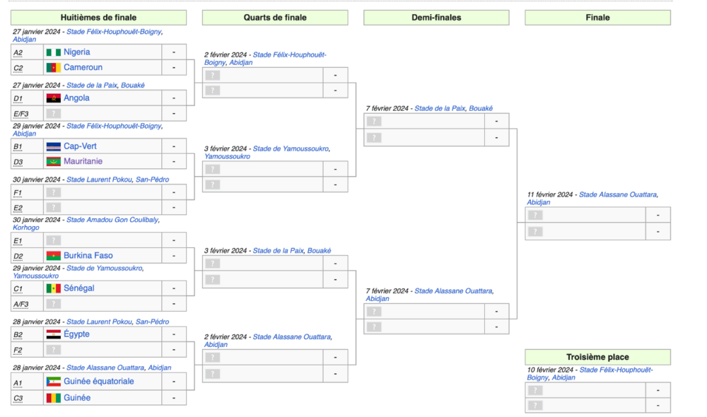
Task: Click the Korhogo city link
Action: click(27, 228)
